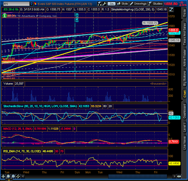Click the horizontal time scrollbar thumb

point(138,176)
